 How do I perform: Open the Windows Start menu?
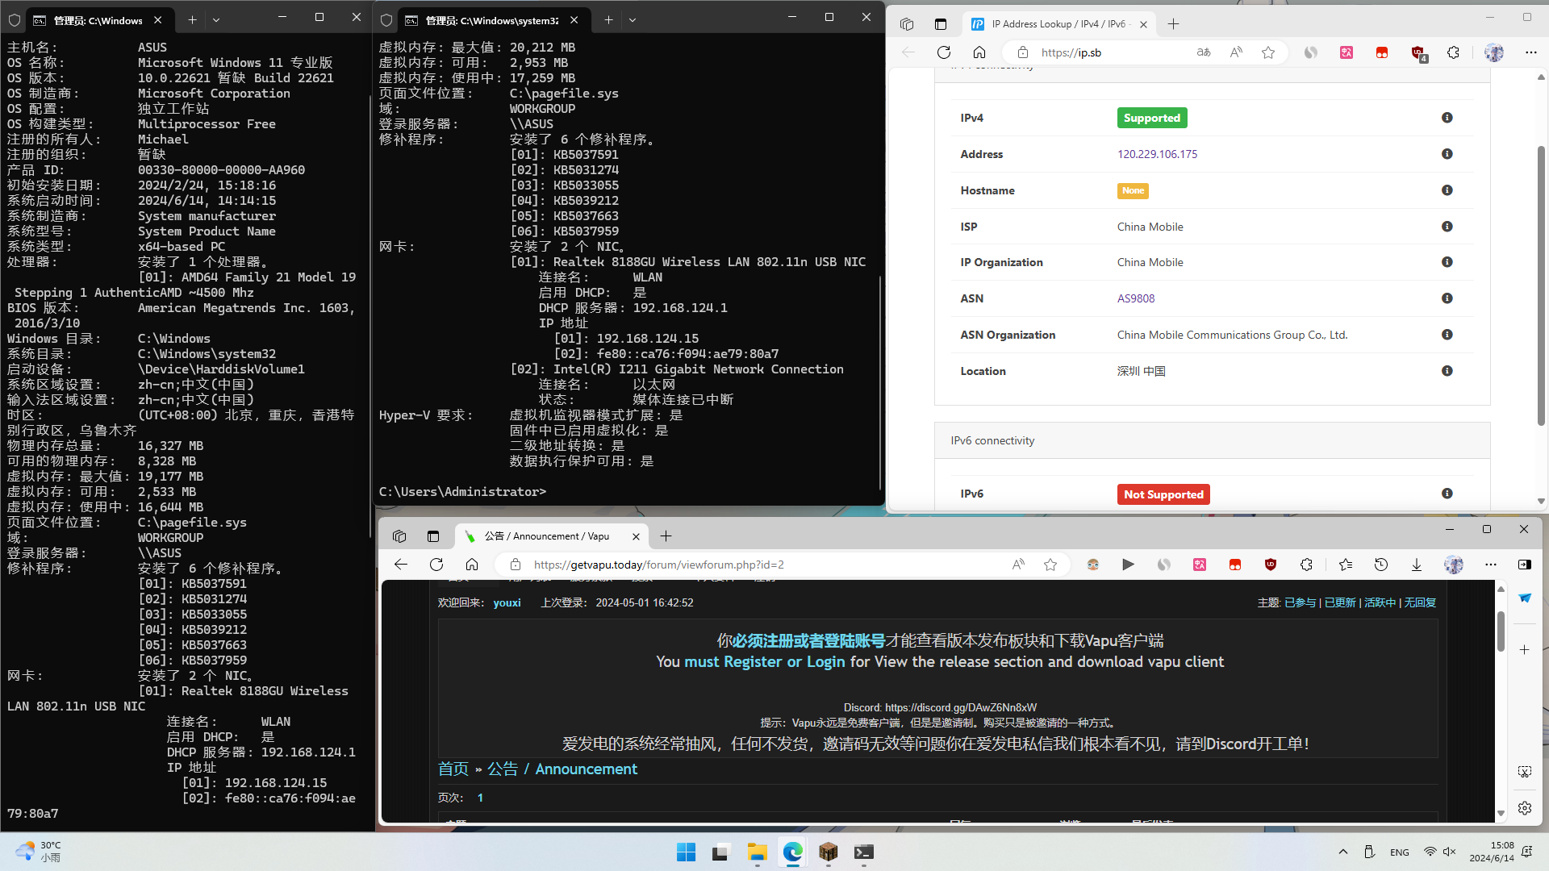click(687, 852)
